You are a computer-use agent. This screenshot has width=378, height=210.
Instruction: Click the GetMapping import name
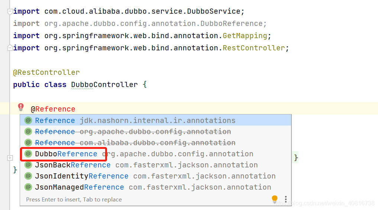[x=245, y=36]
